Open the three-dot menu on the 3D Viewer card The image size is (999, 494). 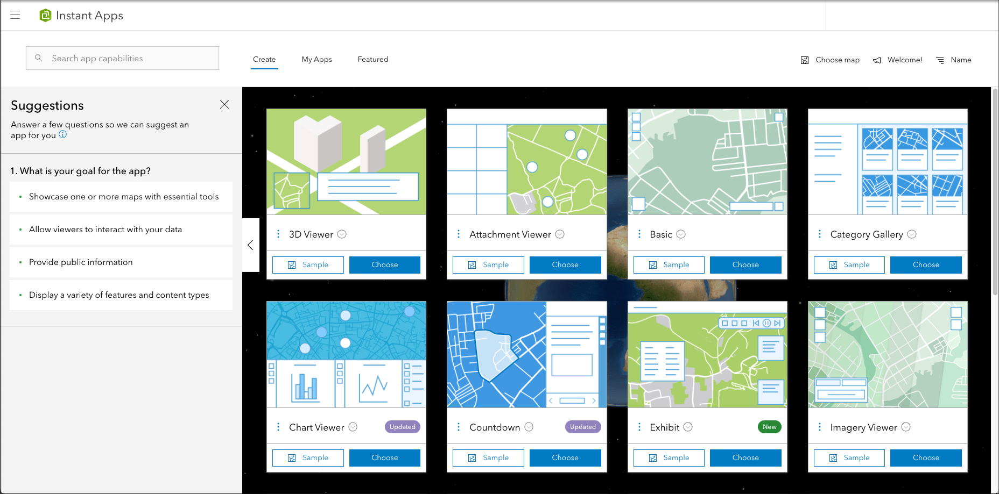point(278,234)
